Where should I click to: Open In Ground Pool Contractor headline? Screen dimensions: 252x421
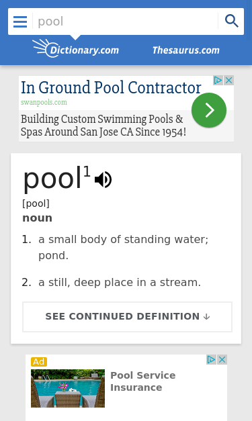coord(111,87)
